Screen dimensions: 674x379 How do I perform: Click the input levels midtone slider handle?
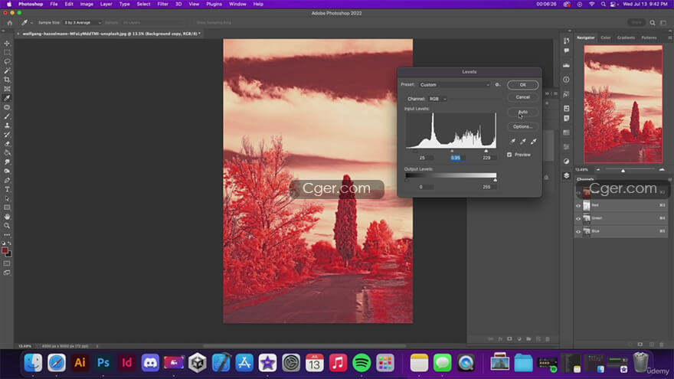(x=452, y=151)
